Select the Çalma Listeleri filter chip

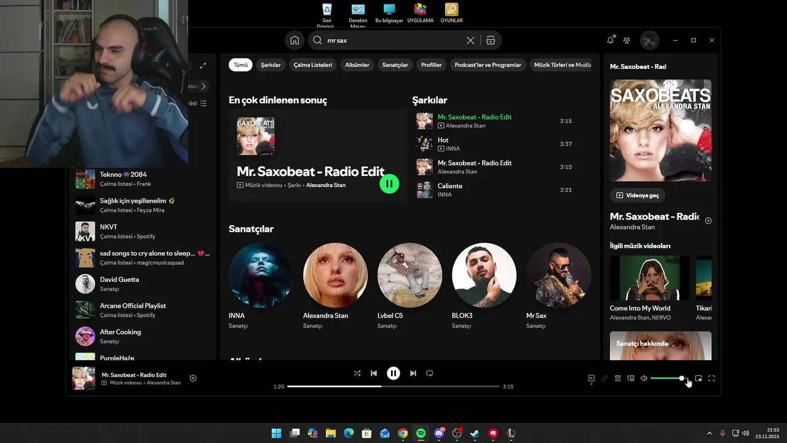(x=313, y=65)
